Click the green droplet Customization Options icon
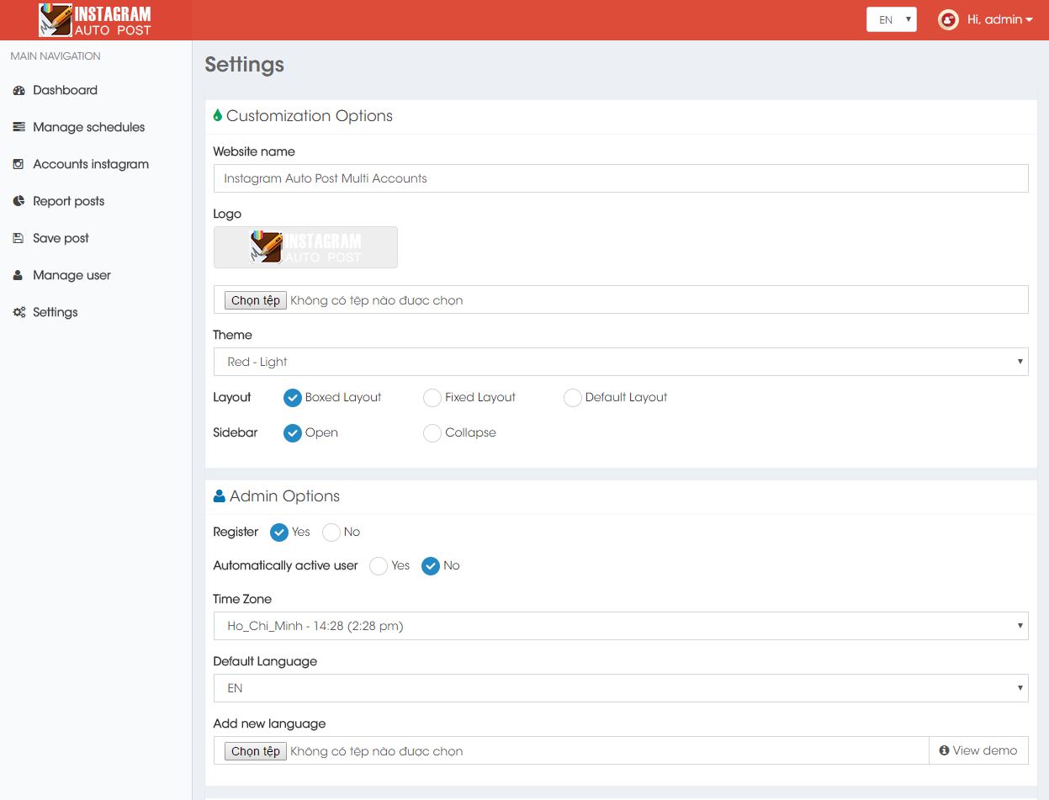Image resolution: width=1049 pixels, height=800 pixels. [218, 115]
